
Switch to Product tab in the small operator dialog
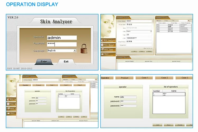click(39, 85)
